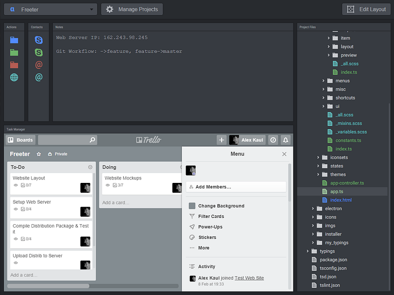Open the red @ email contact
The width and height of the screenshot is (394, 295).
(x=38, y=65)
